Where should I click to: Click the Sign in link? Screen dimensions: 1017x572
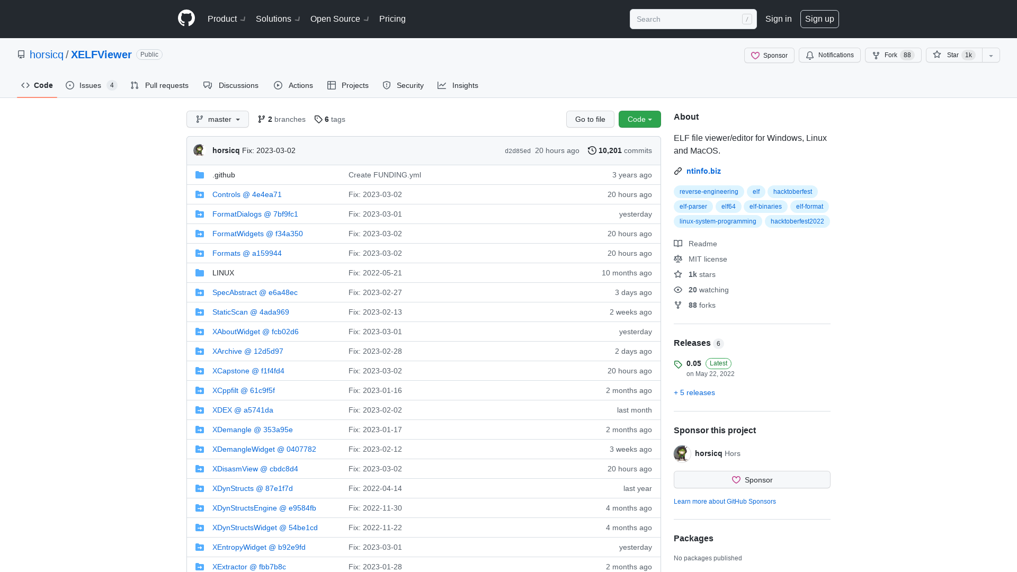779,19
